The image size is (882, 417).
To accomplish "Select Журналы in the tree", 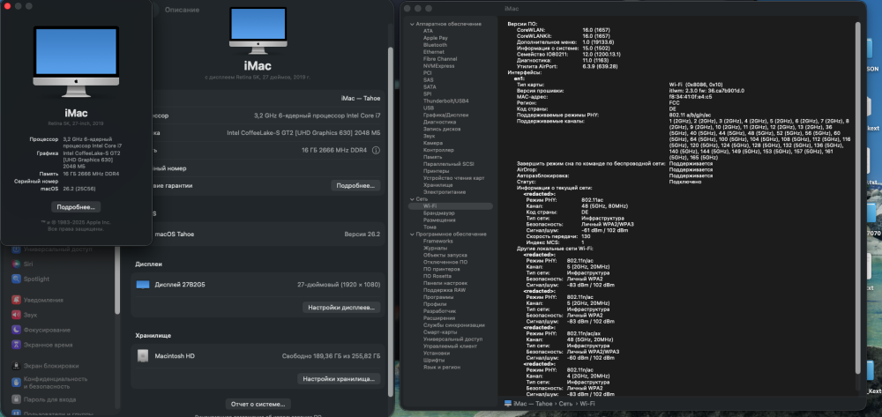I will 436,248.
